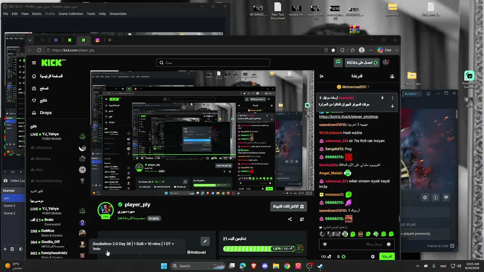Open the Streamlabs menu in OBS
The image size is (484, 272).
[118, 14]
